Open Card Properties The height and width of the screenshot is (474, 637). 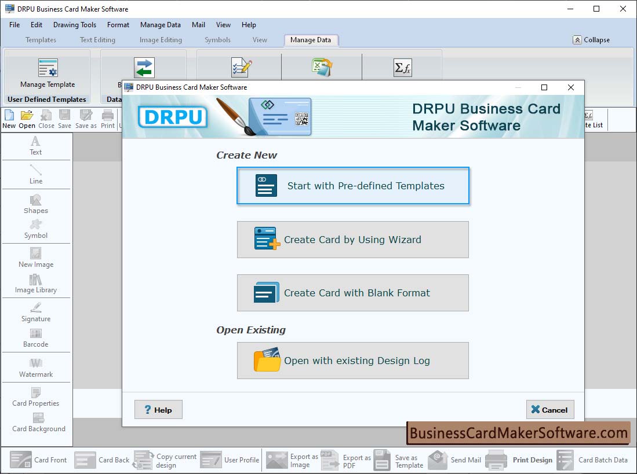point(36,397)
